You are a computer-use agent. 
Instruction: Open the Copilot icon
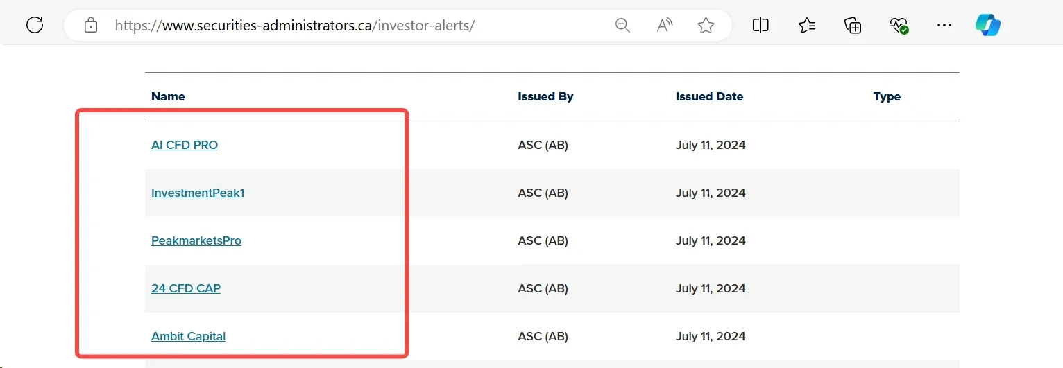click(x=987, y=26)
